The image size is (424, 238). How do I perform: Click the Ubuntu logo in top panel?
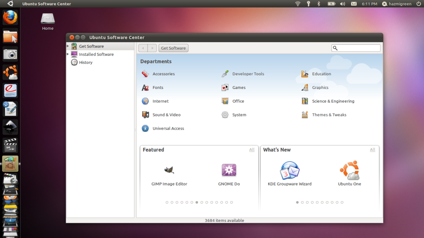(x=10, y=4)
